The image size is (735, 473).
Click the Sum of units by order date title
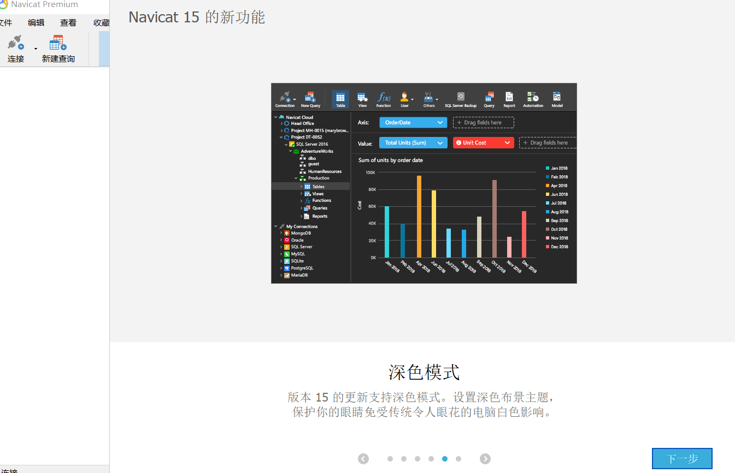point(390,160)
